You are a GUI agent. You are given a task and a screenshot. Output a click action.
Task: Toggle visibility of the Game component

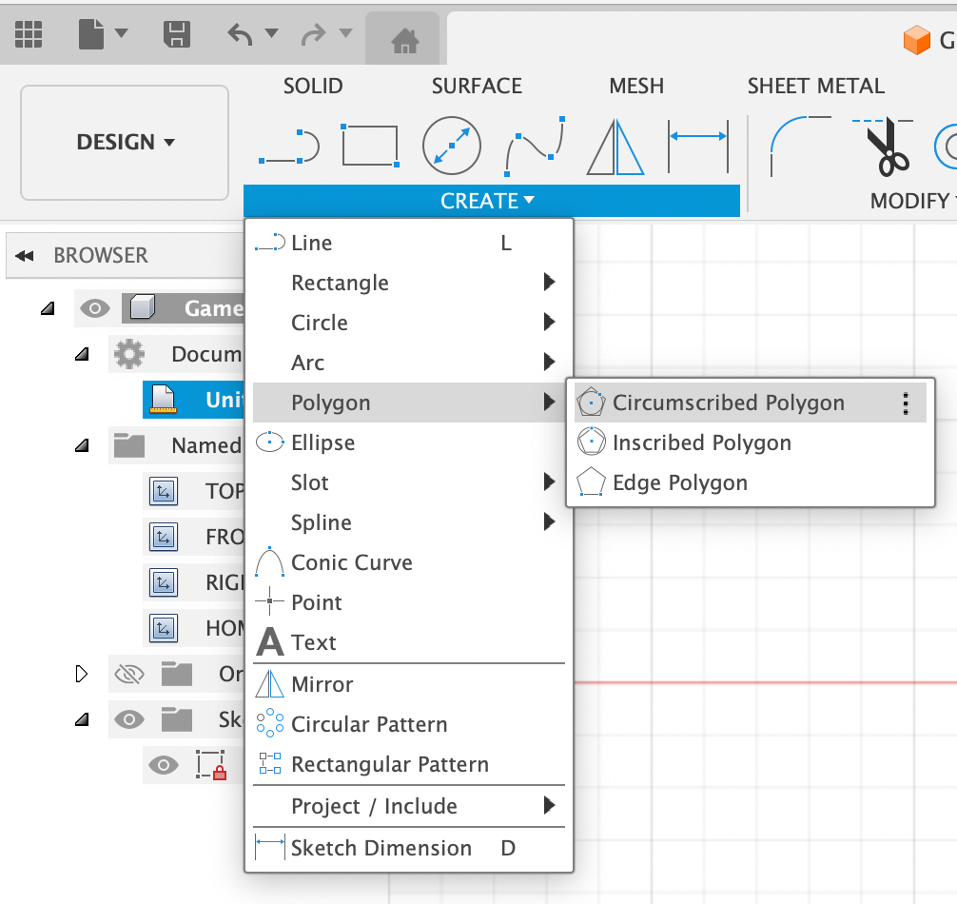[x=95, y=308]
